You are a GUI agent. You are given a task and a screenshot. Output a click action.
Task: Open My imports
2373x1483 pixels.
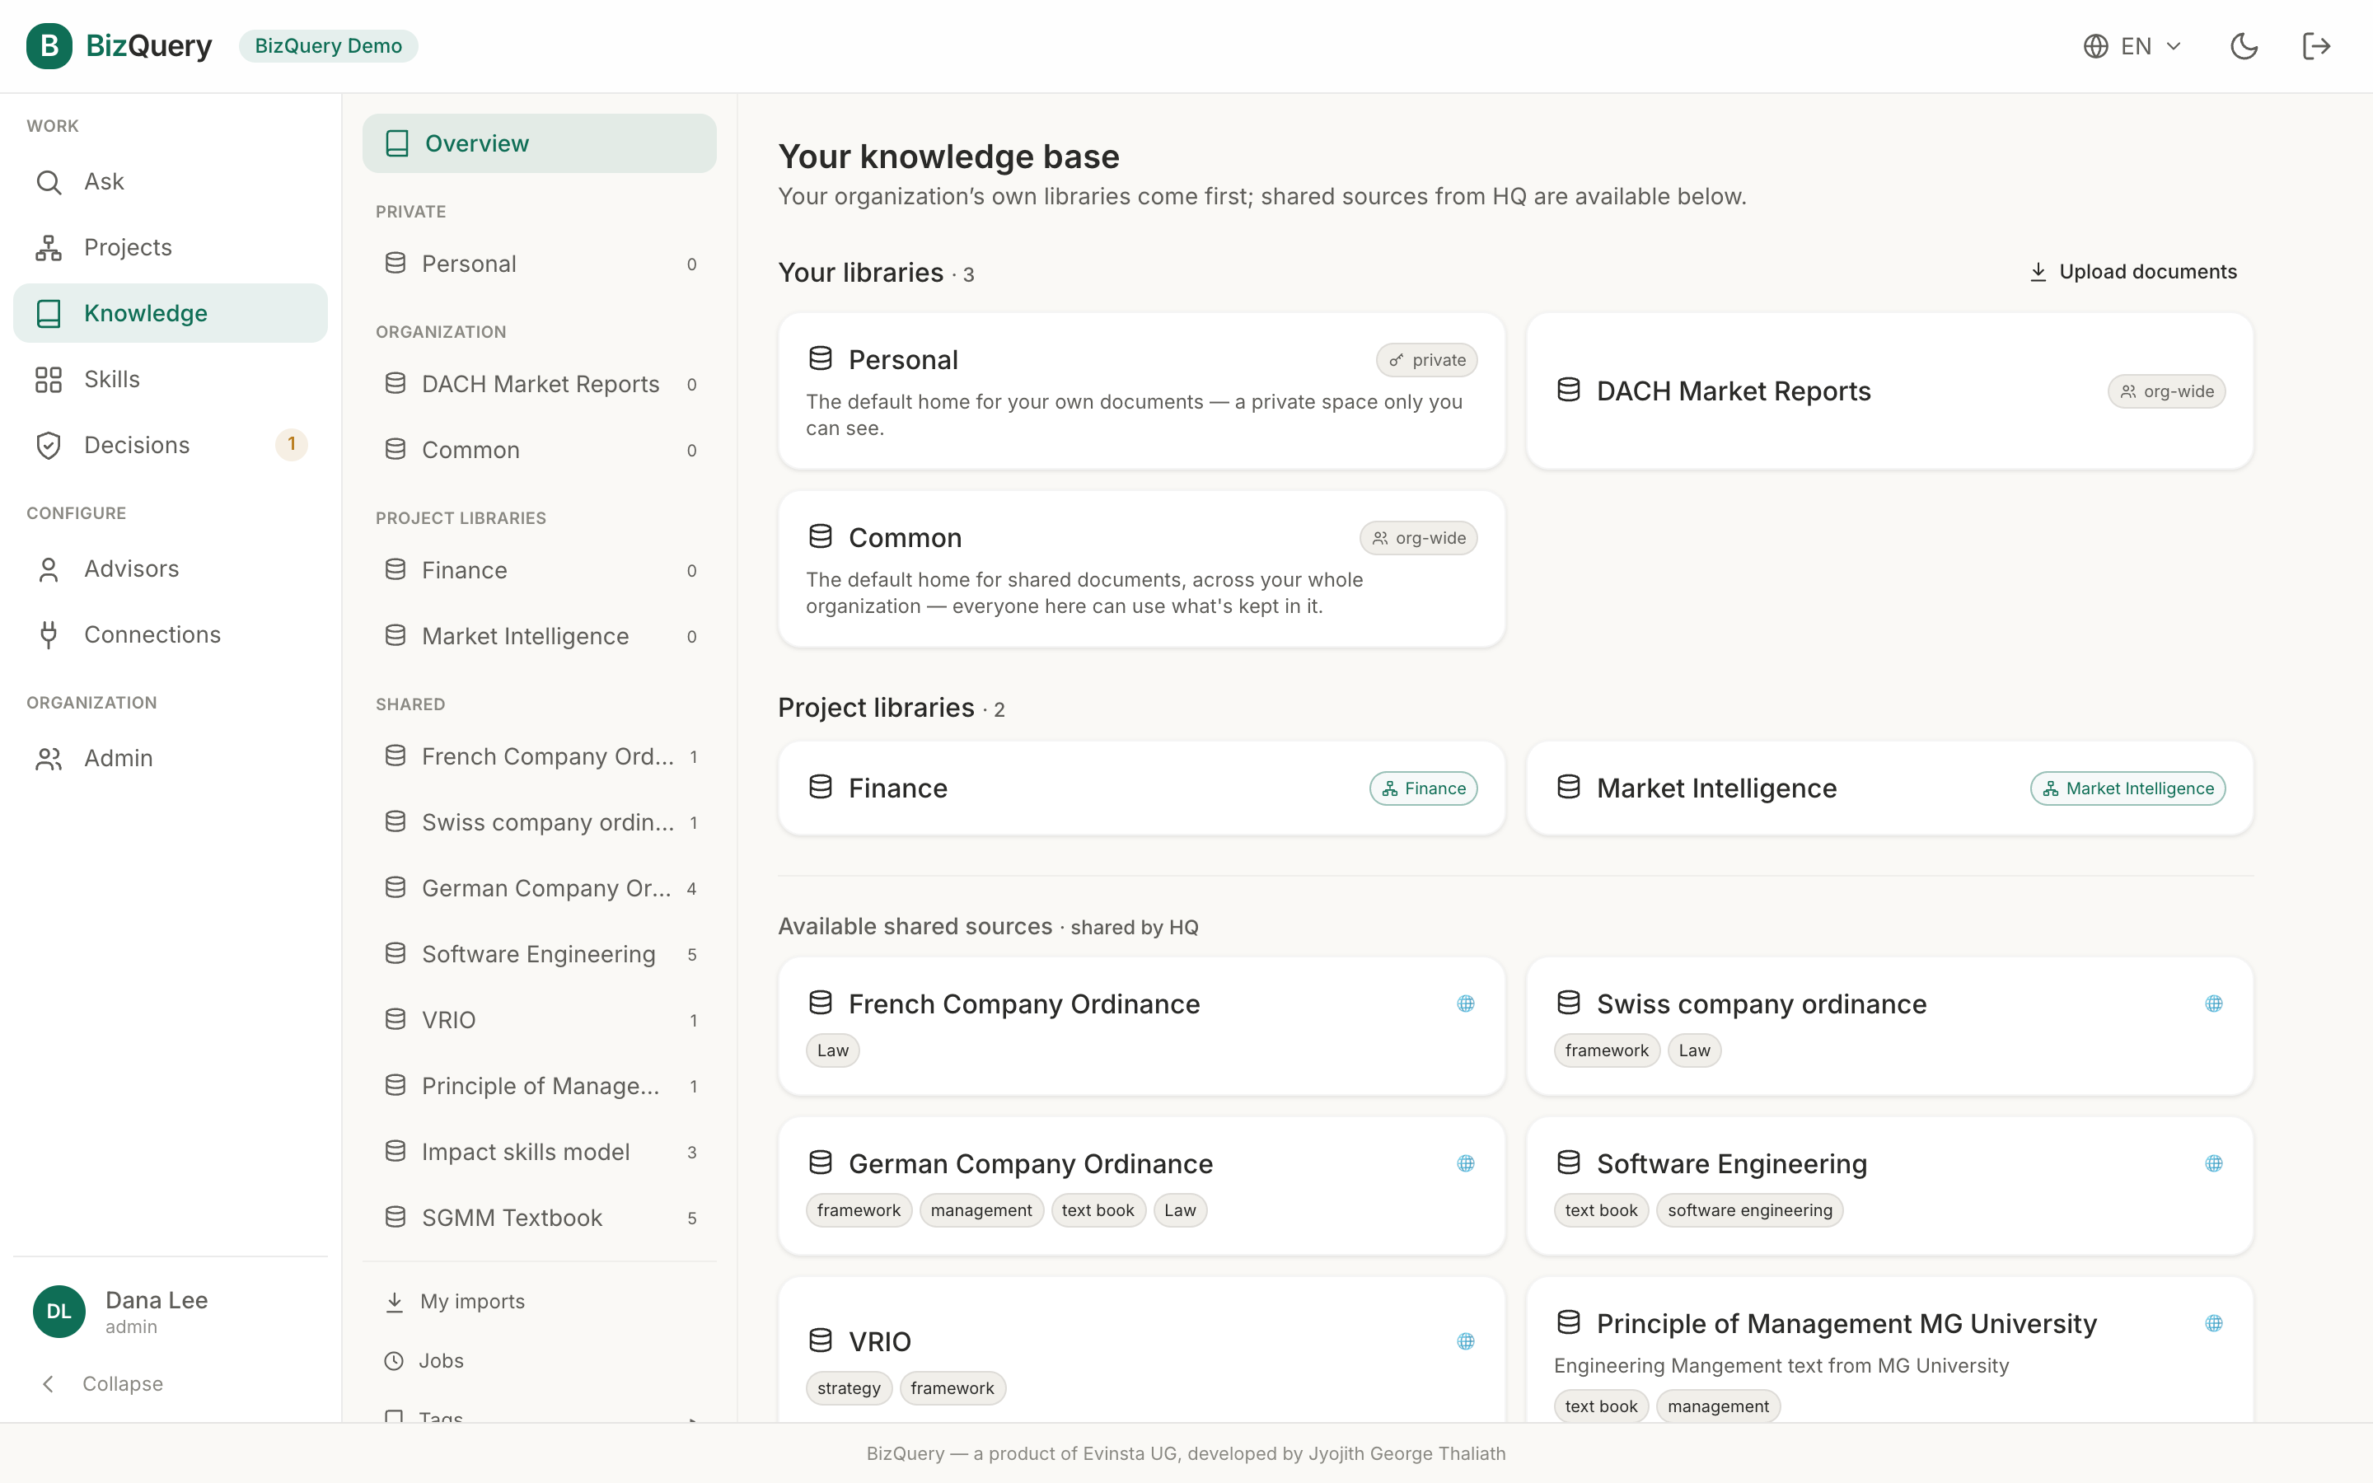[540, 1302]
